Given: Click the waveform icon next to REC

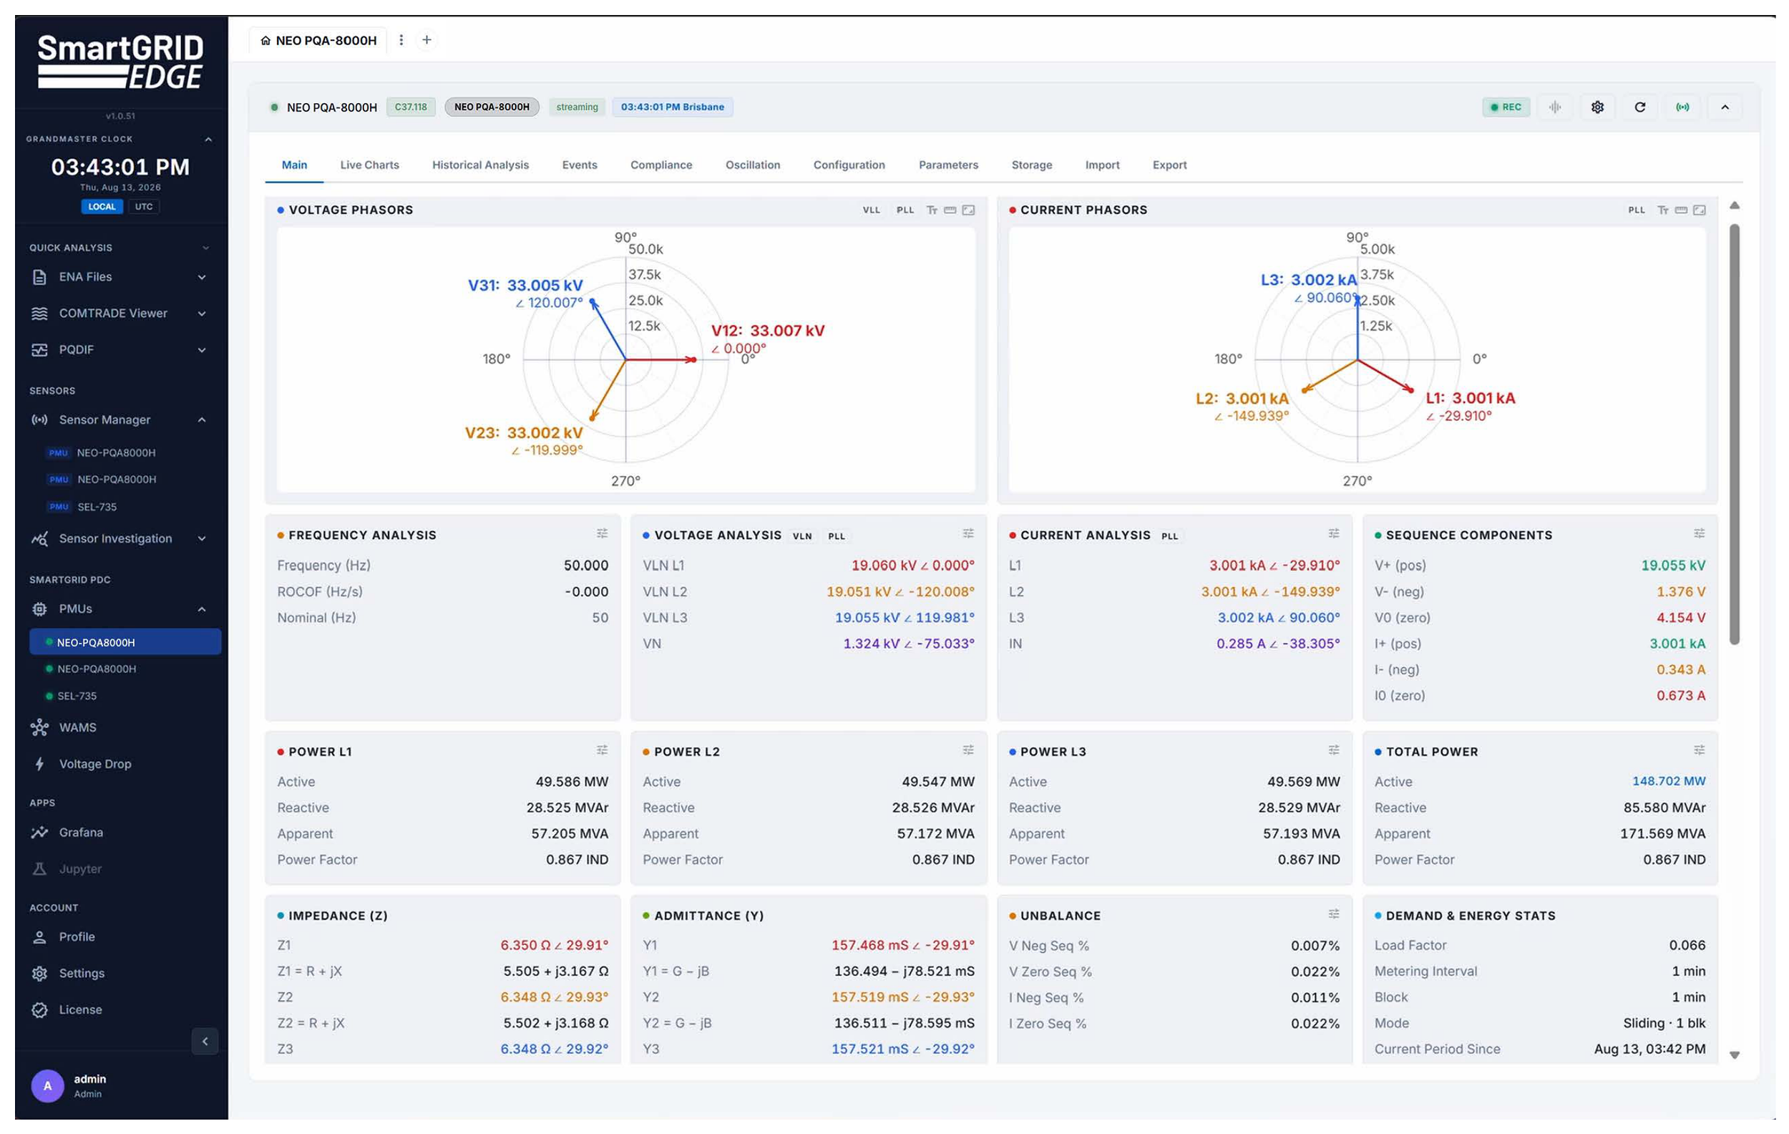Looking at the screenshot, I should point(1554,107).
